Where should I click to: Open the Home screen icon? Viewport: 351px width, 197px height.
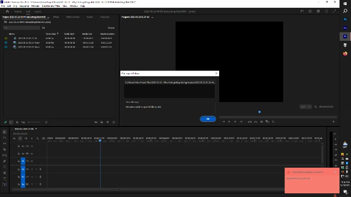pos(7,11)
